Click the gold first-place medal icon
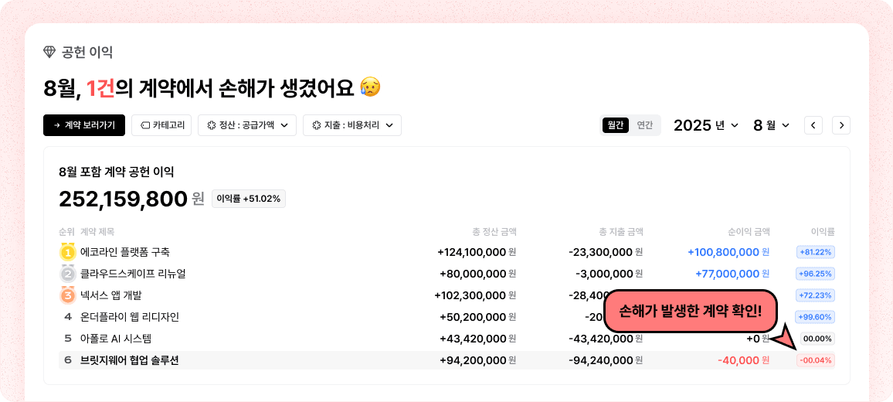Image resolution: width=893 pixels, height=402 pixels. click(68, 252)
